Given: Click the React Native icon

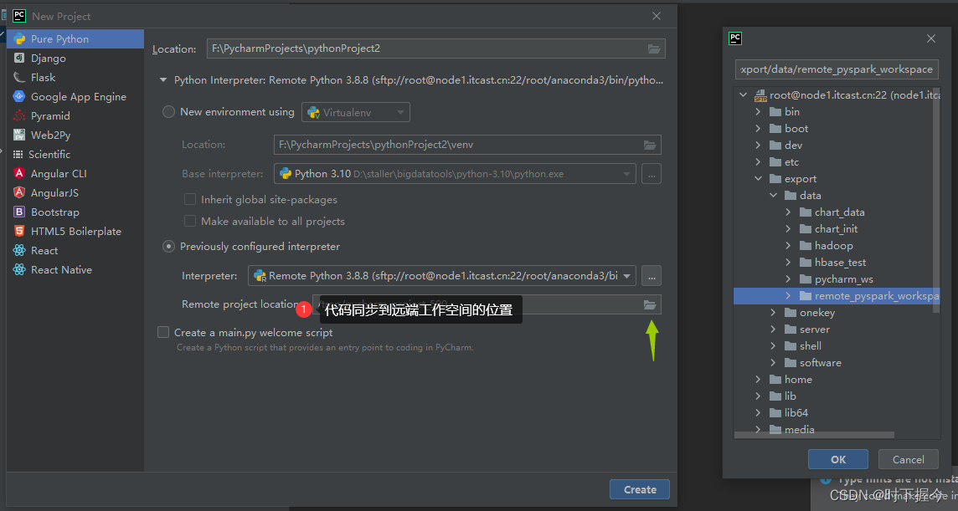Looking at the screenshot, I should coord(19,270).
